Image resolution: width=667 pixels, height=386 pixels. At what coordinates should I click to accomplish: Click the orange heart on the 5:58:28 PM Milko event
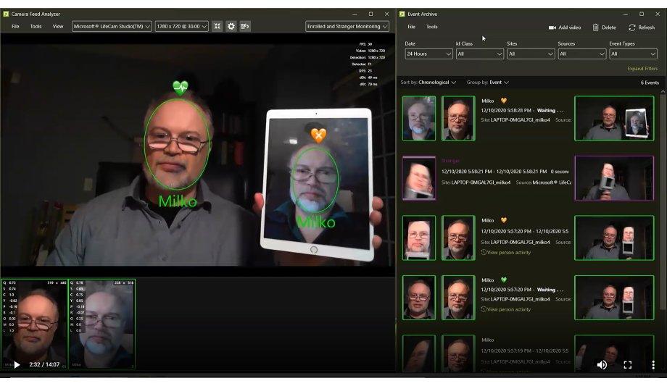click(x=504, y=101)
